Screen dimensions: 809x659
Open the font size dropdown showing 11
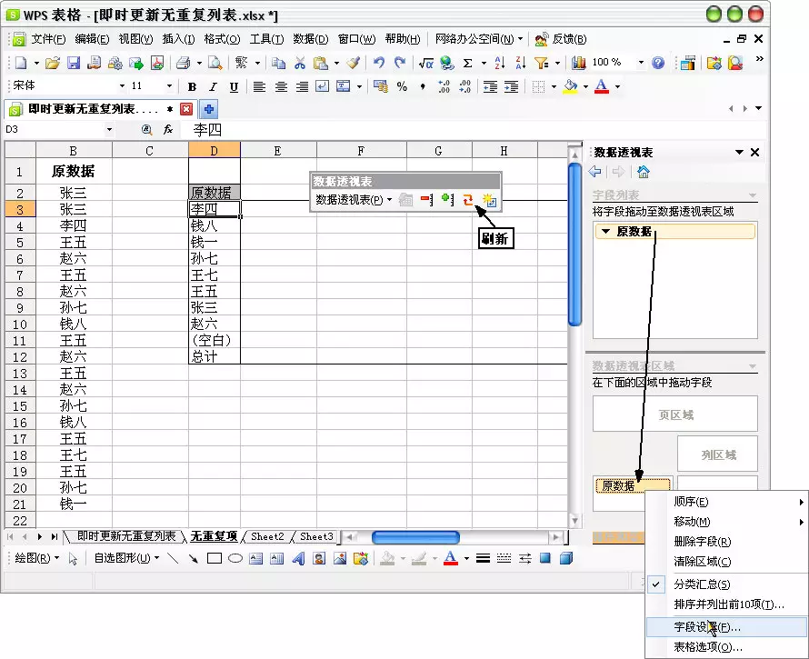click(x=169, y=86)
